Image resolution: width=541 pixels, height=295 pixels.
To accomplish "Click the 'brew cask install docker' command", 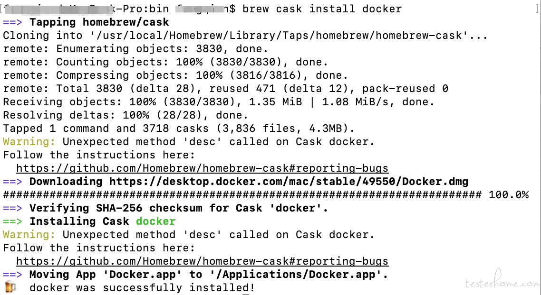I will pyautogui.click(x=322, y=9).
